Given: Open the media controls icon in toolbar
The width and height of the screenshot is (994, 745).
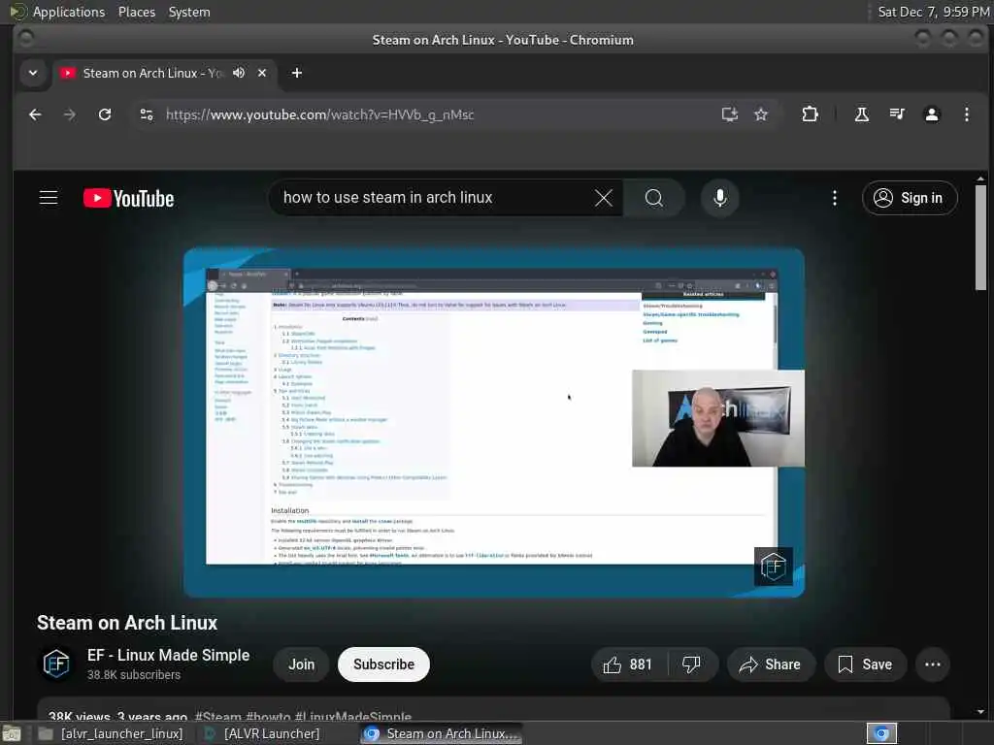Looking at the screenshot, I should pyautogui.click(x=896, y=114).
